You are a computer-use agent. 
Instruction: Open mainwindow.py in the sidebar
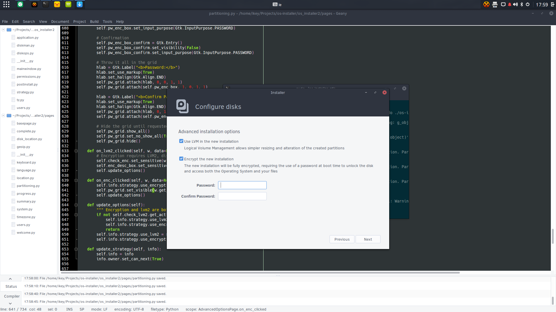29,69
